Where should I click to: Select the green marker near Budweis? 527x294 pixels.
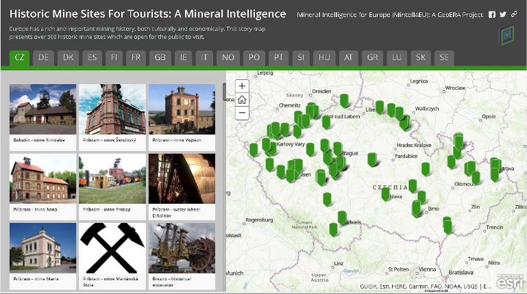(x=342, y=217)
